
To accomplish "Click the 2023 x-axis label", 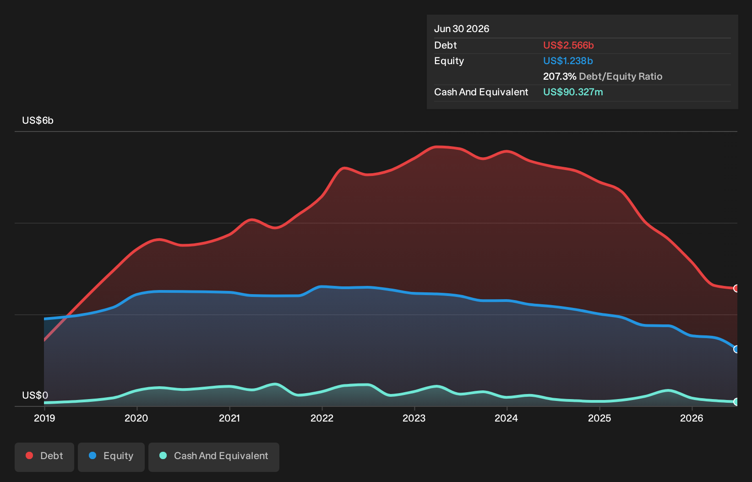I will pyautogui.click(x=414, y=418).
